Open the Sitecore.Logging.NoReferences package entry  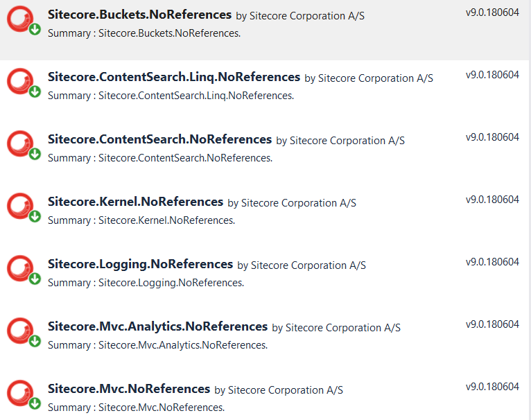tap(140, 264)
